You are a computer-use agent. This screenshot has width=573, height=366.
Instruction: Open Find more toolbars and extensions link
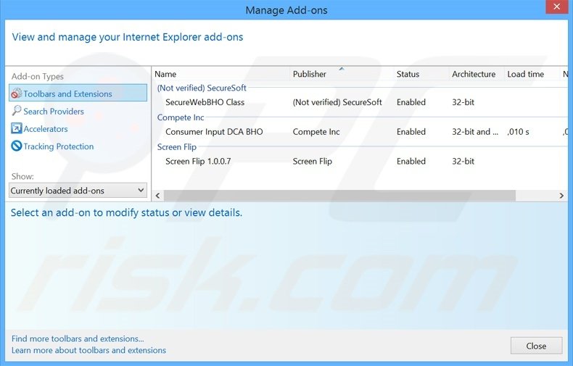[78, 338]
